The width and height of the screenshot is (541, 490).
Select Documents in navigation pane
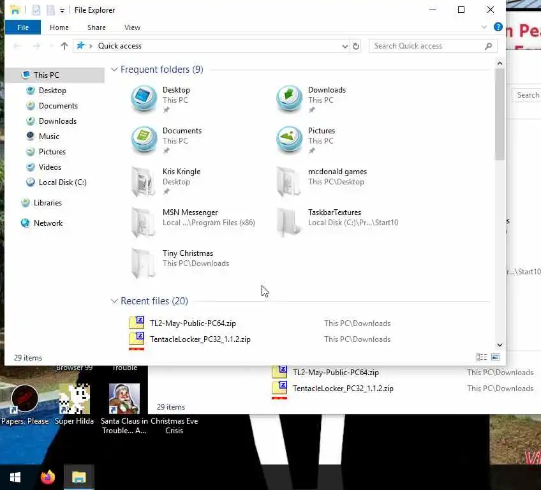58,105
